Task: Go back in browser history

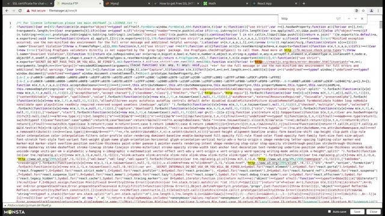Action: [x=7, y=11]
